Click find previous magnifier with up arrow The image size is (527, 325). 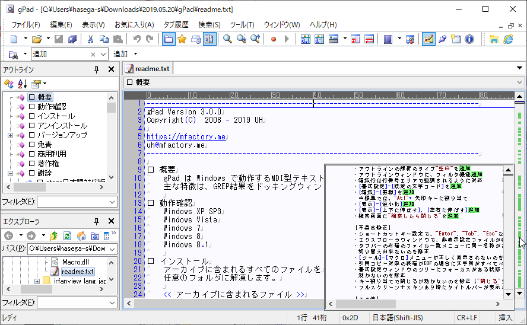(255, 39)
